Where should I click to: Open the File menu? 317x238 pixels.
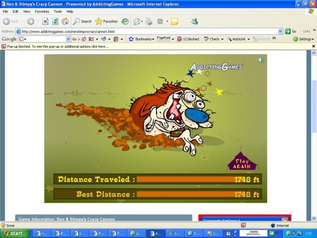coord(5,12)
